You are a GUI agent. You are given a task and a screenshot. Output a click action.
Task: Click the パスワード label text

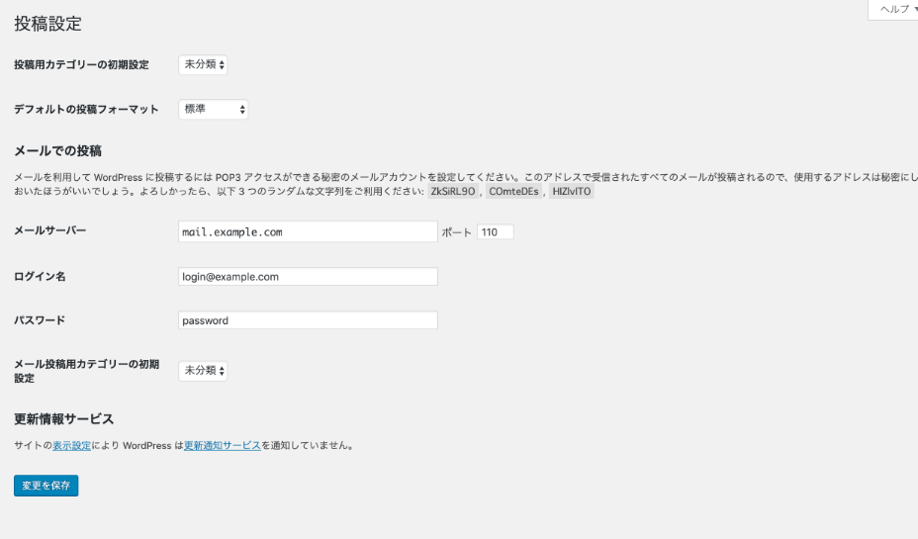point(40,320)
